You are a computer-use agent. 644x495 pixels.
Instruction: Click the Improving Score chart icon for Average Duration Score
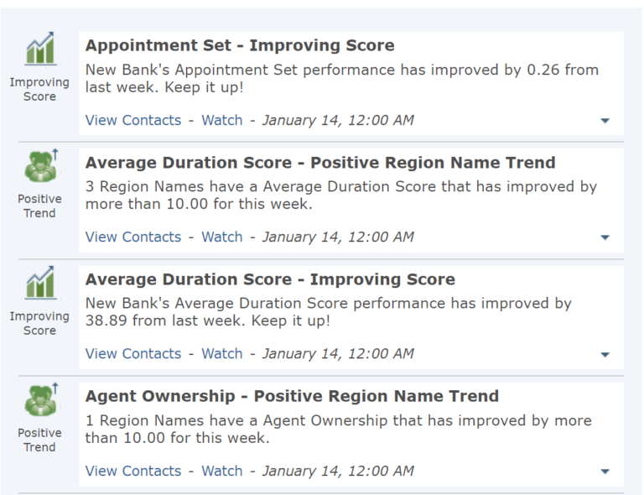click(40, 283)
